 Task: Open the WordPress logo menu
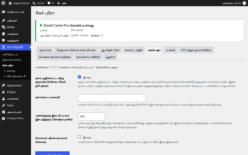3,3
